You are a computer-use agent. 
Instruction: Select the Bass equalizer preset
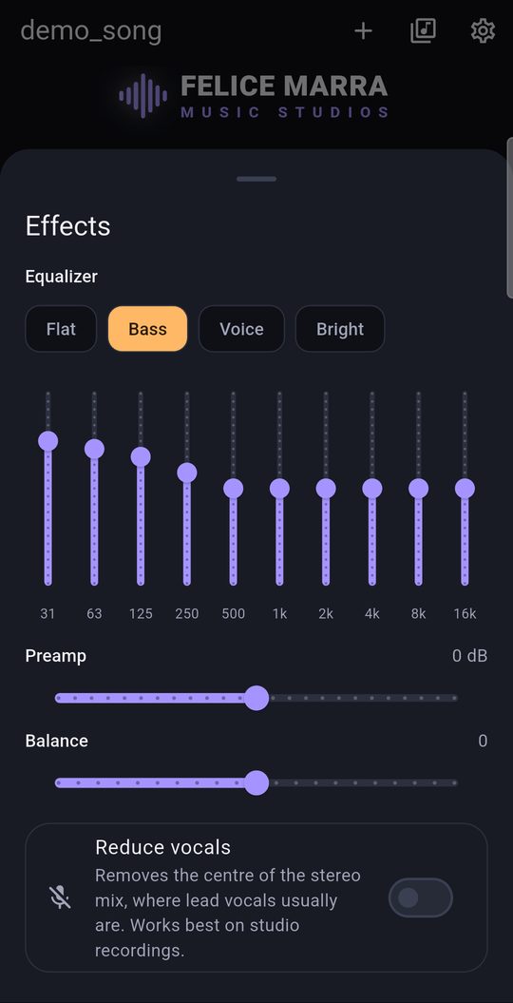tap(147, 329)
